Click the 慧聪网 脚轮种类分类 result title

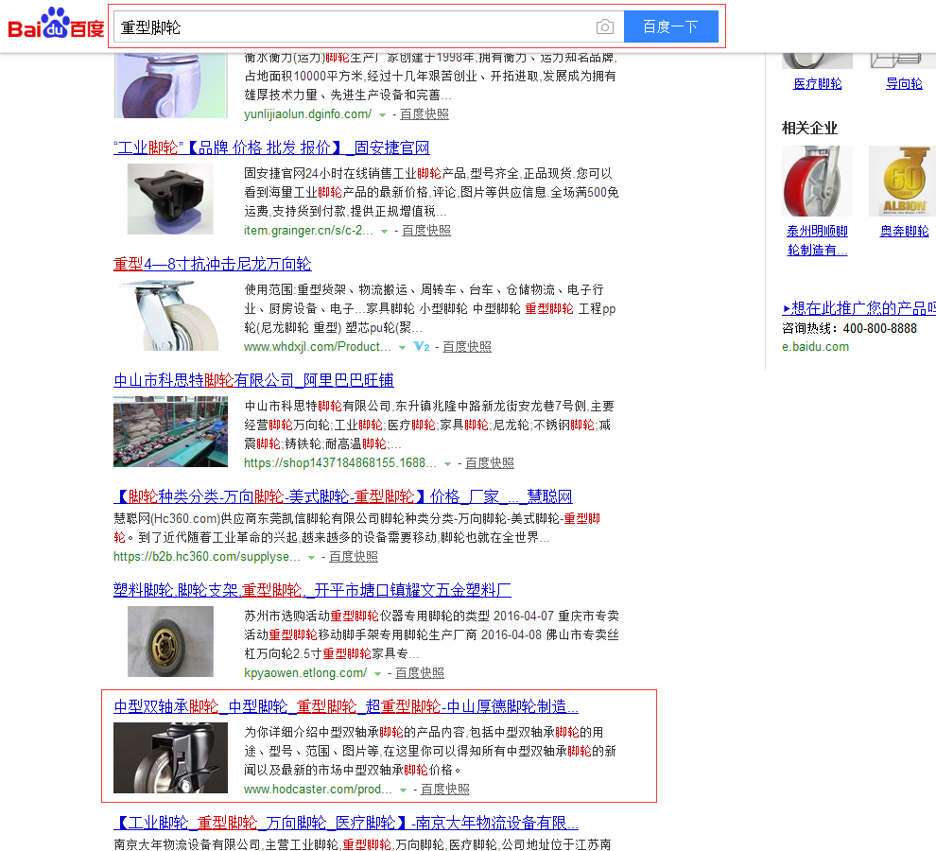point(342,496)
